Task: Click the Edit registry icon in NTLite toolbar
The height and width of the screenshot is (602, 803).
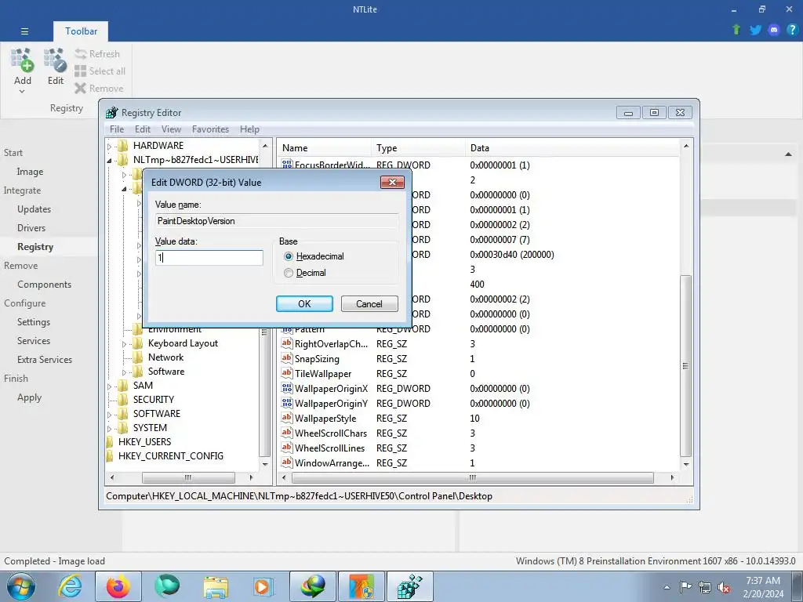Action: tap(56, 60)
